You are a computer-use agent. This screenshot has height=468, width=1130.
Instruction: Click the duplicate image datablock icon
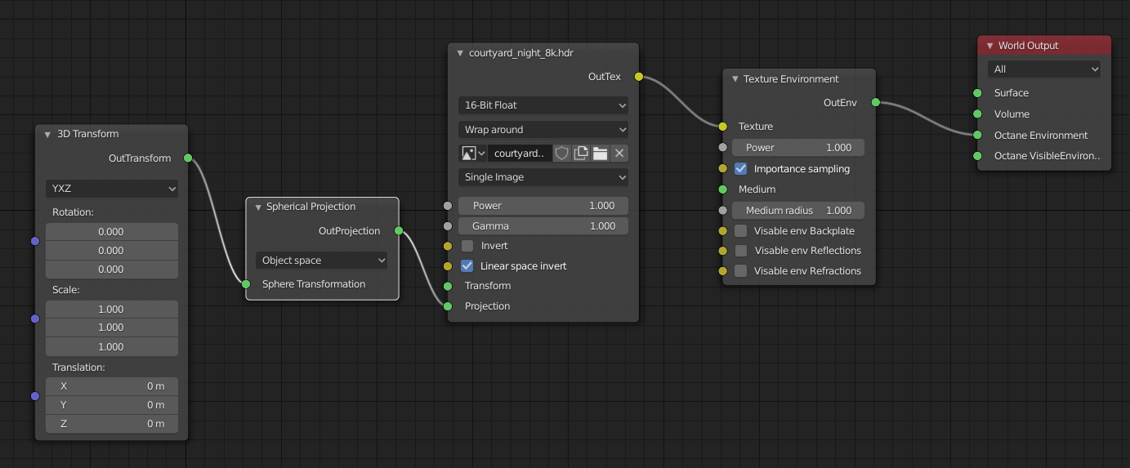tap(581, 154)
